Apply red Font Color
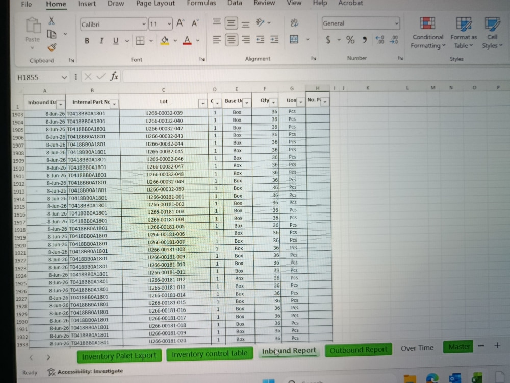The height and width of the screenshot is (383, 510). click(x=187, y=41)
